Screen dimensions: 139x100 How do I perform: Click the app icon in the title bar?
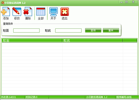(x=3, y=3)
